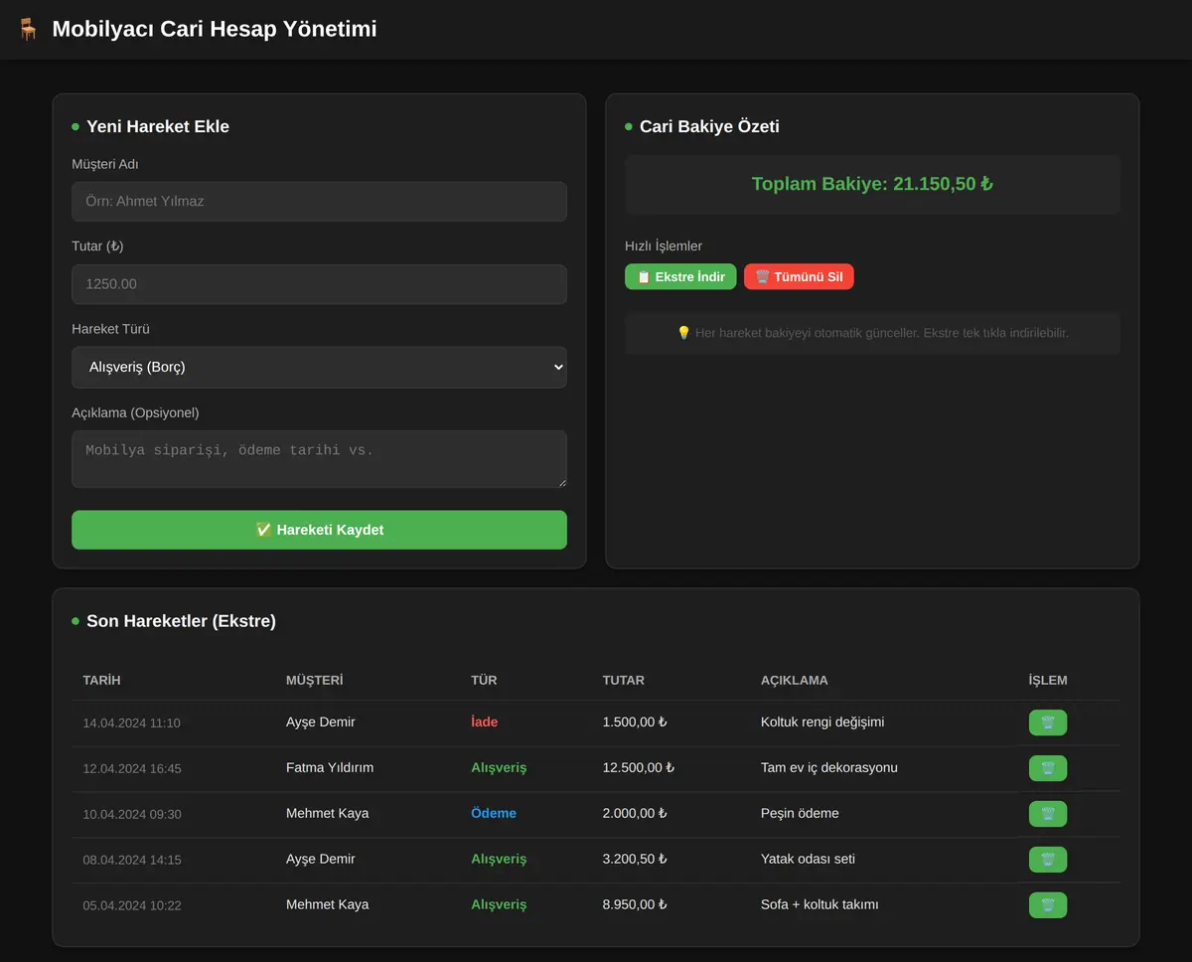
Task: Delete the 14.04.2024 Ayşe Demir İade row
Action: pos(1048,722)
